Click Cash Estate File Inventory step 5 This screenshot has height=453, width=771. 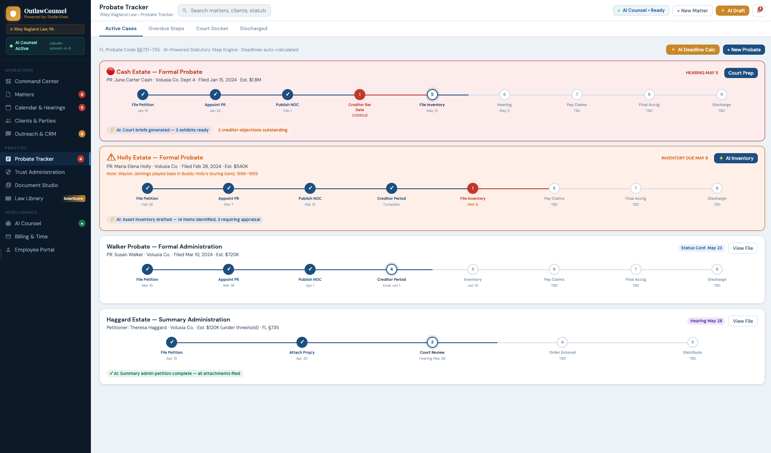[x=432, y=95]
